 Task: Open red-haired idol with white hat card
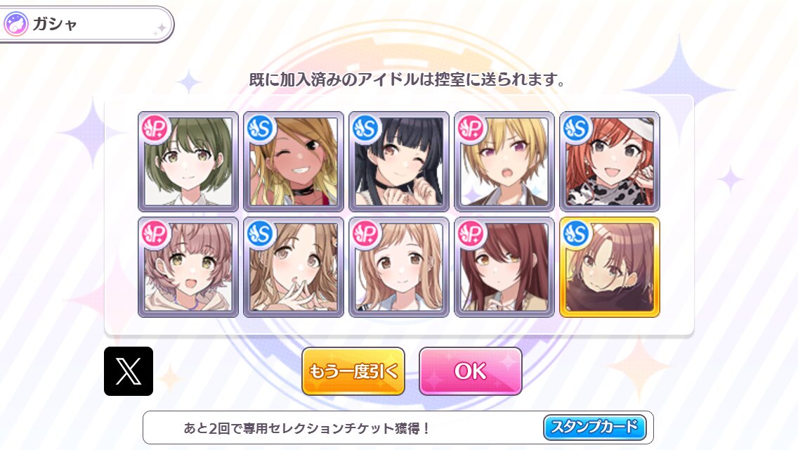coord(610,162)
